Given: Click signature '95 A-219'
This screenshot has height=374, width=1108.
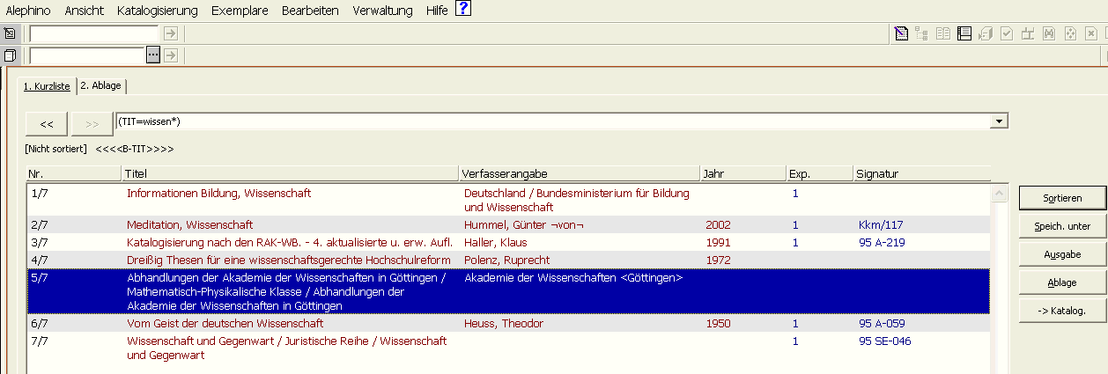Looking at the screenshot, I should [883, 242].
